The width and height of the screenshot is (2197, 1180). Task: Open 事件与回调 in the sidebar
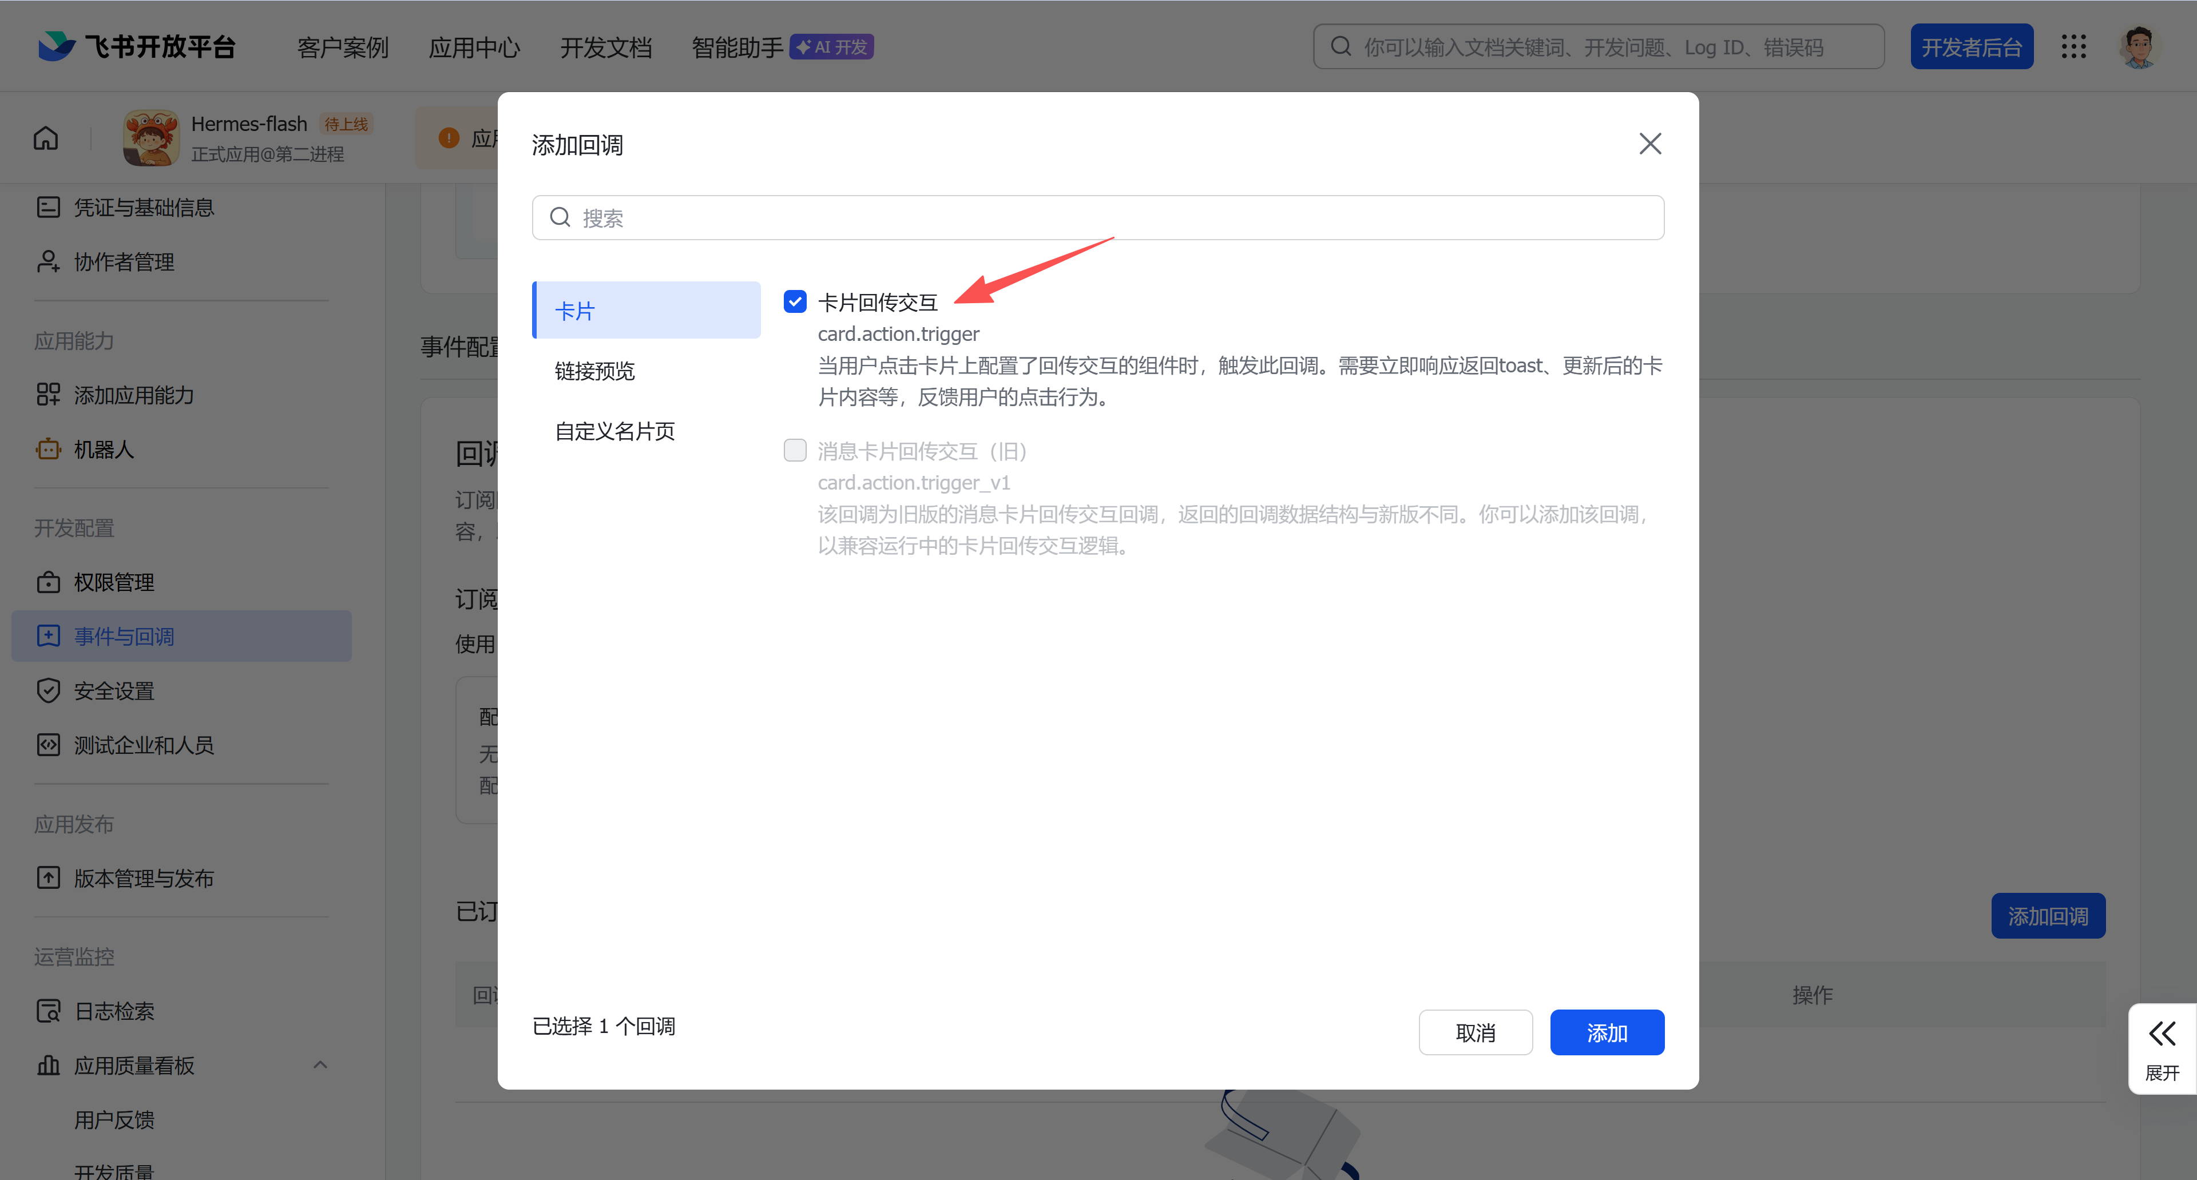(182, 636)
